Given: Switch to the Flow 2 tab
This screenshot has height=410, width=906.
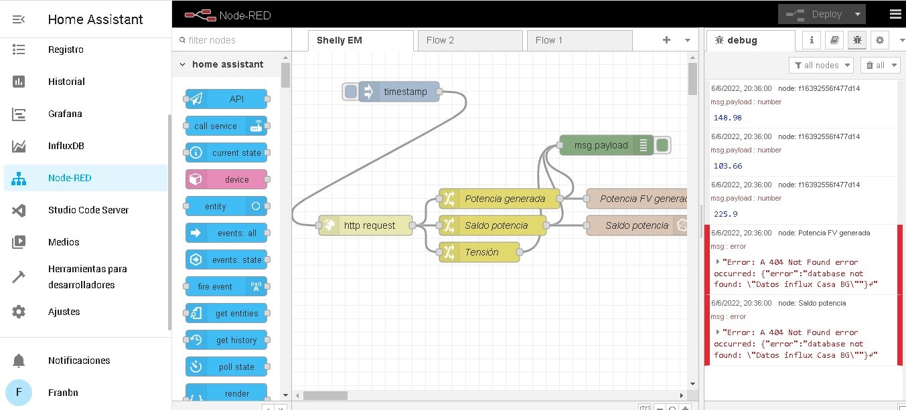Looking at the screenshot, I should pyautogui.click(x=470, y=40).
